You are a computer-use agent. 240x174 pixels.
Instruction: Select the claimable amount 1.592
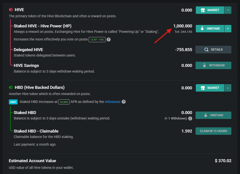[x=187, y=131]
